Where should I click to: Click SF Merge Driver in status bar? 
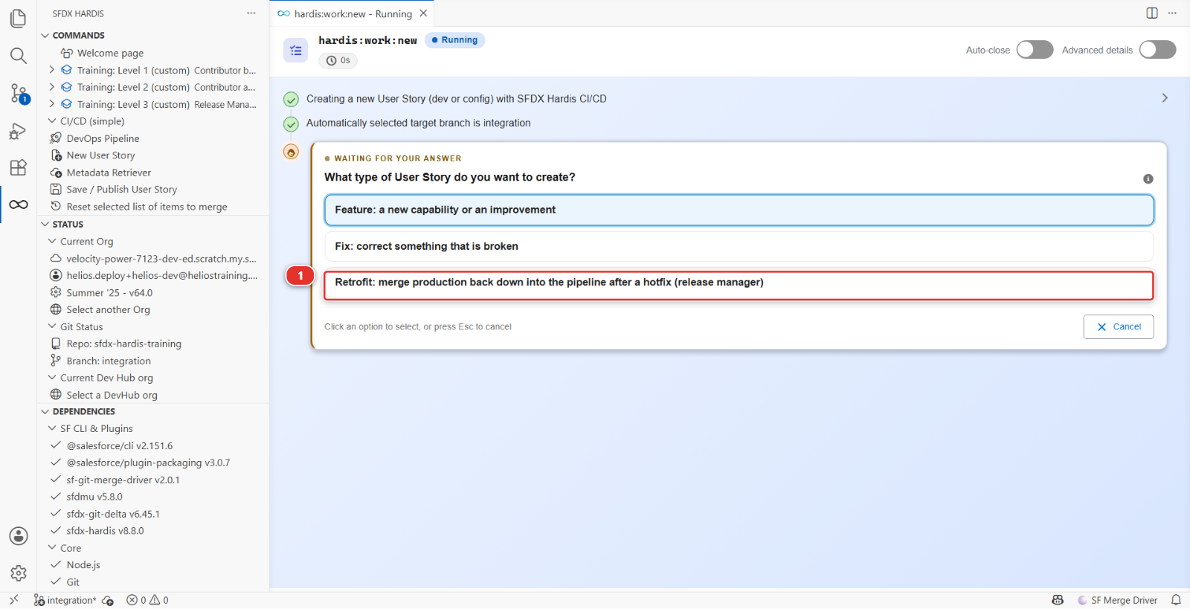pyautogui.click(x=1118, y=600)
